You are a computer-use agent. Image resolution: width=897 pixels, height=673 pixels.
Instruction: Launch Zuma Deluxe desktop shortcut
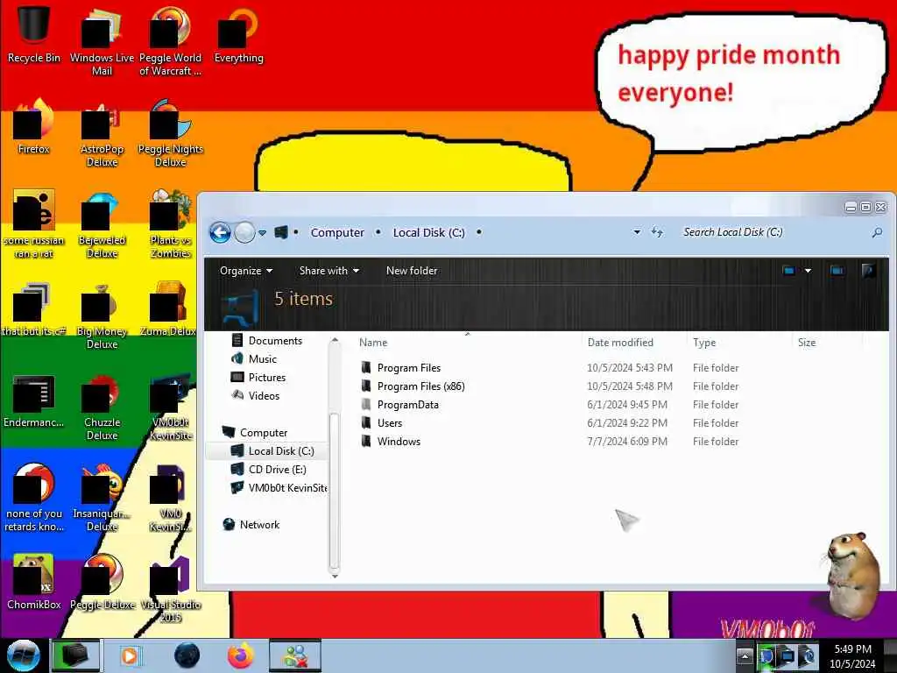click(167, 309)
